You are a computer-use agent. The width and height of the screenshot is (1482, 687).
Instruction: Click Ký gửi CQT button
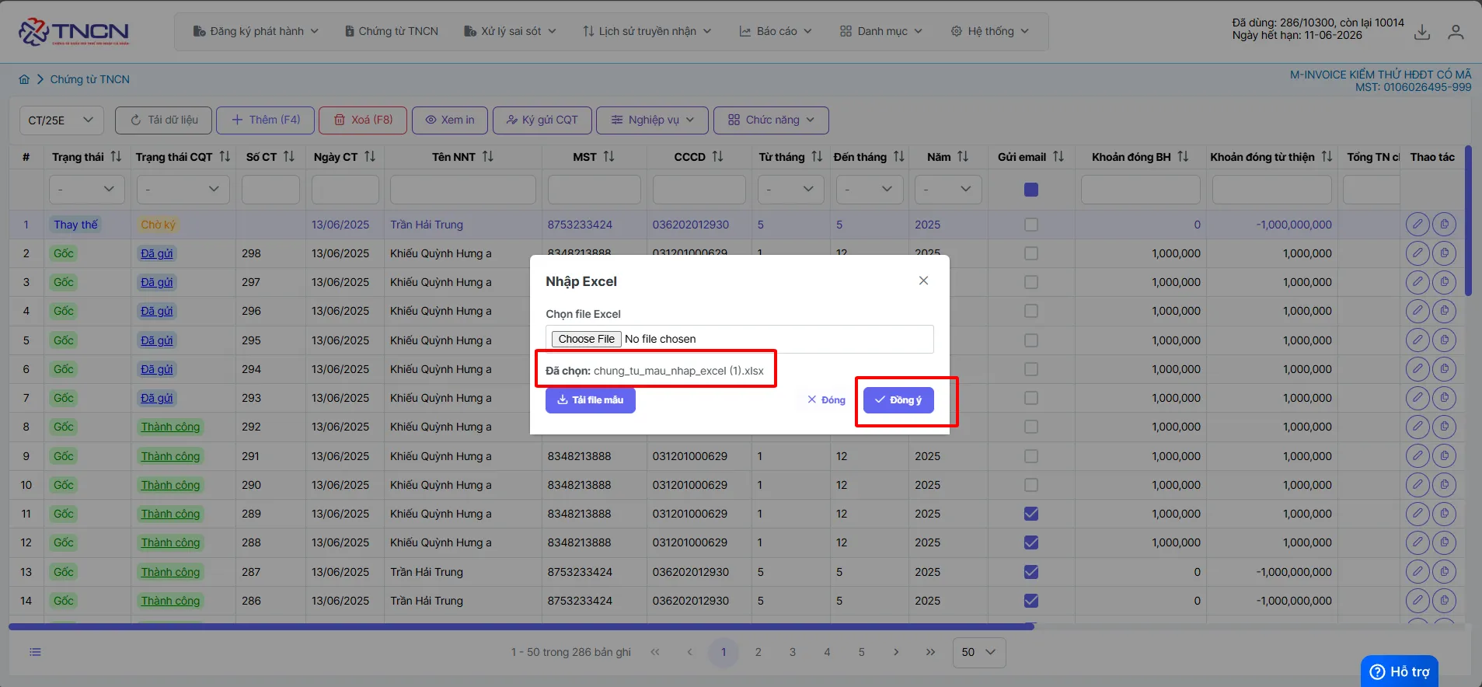pyautogui.click(x=542, y=120)
